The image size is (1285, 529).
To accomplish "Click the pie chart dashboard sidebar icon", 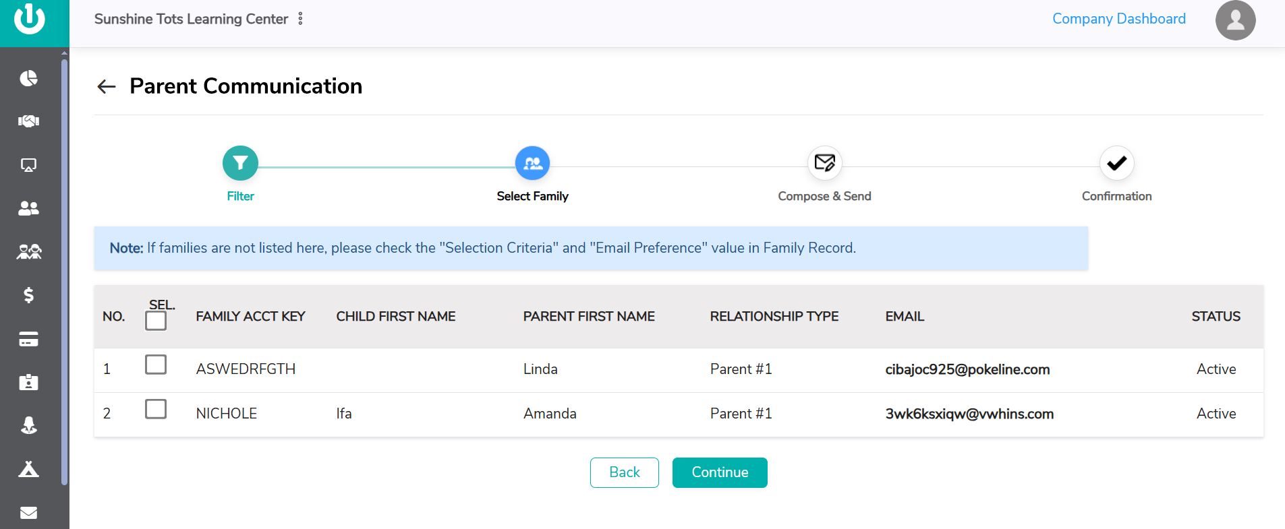I will click(28, 78).
